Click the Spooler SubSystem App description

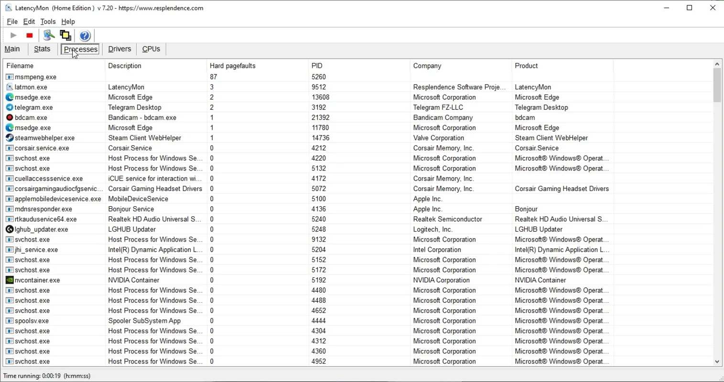click(x=144, y=321)
